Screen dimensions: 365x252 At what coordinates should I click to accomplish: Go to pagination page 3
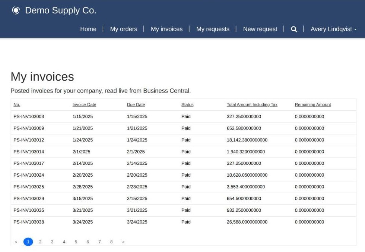[x=52, y=242]
